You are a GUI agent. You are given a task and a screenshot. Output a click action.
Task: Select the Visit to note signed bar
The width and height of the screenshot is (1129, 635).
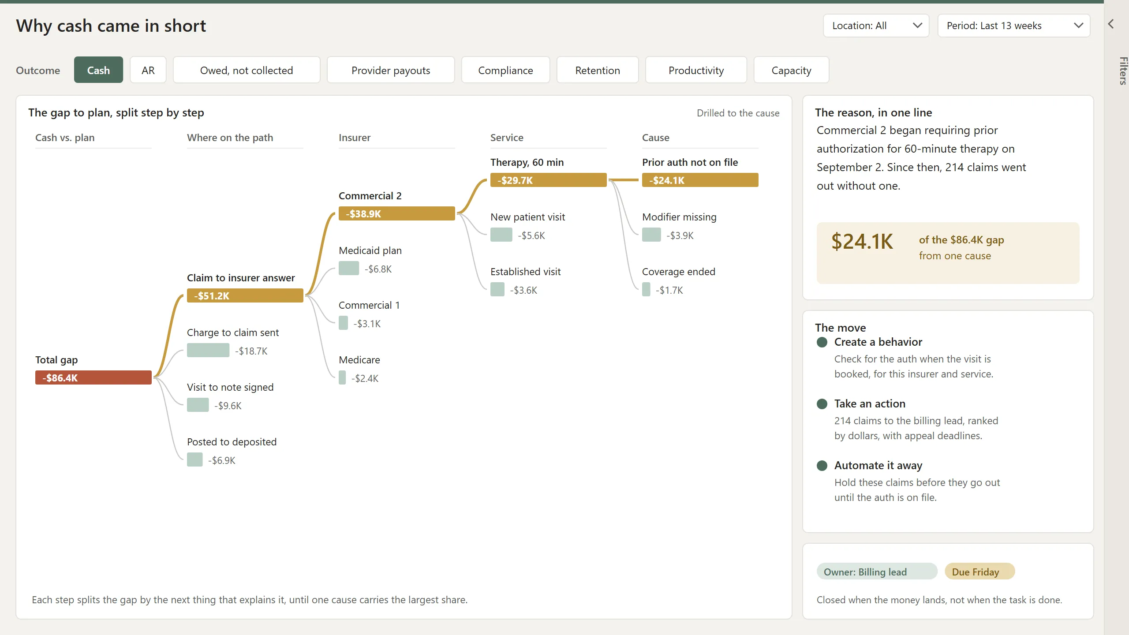coord(198,405)
